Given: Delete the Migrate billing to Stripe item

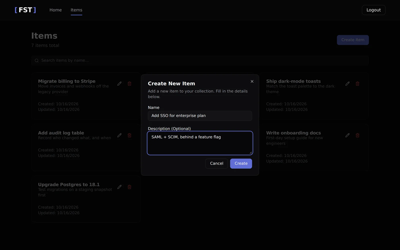Looking at the screenshot, I should coord(129,83).
